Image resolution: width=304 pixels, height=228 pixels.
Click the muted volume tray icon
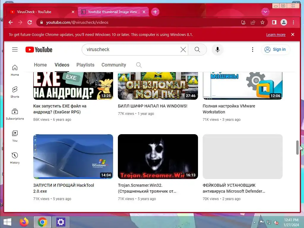(276, 222)
